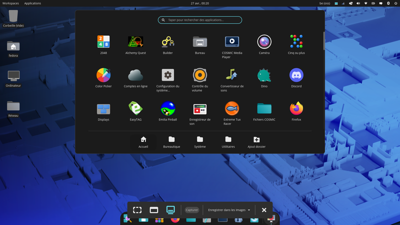Switch to the Bureautique folder
This screenshot has height=225, width=400.
(x=171, y=142)
